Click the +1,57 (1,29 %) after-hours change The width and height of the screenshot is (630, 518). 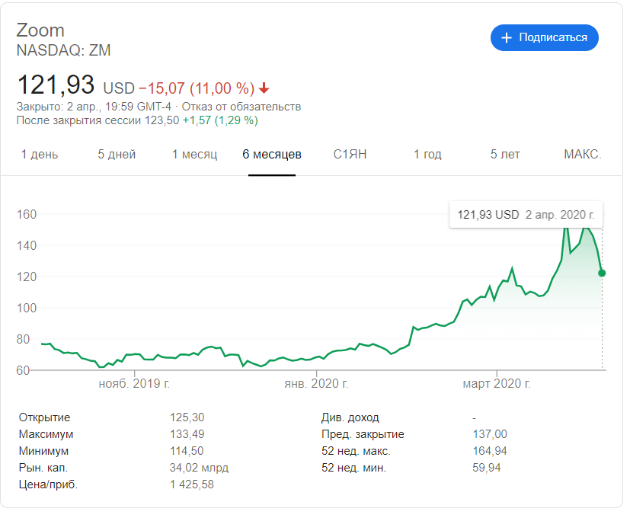(220, 120)
